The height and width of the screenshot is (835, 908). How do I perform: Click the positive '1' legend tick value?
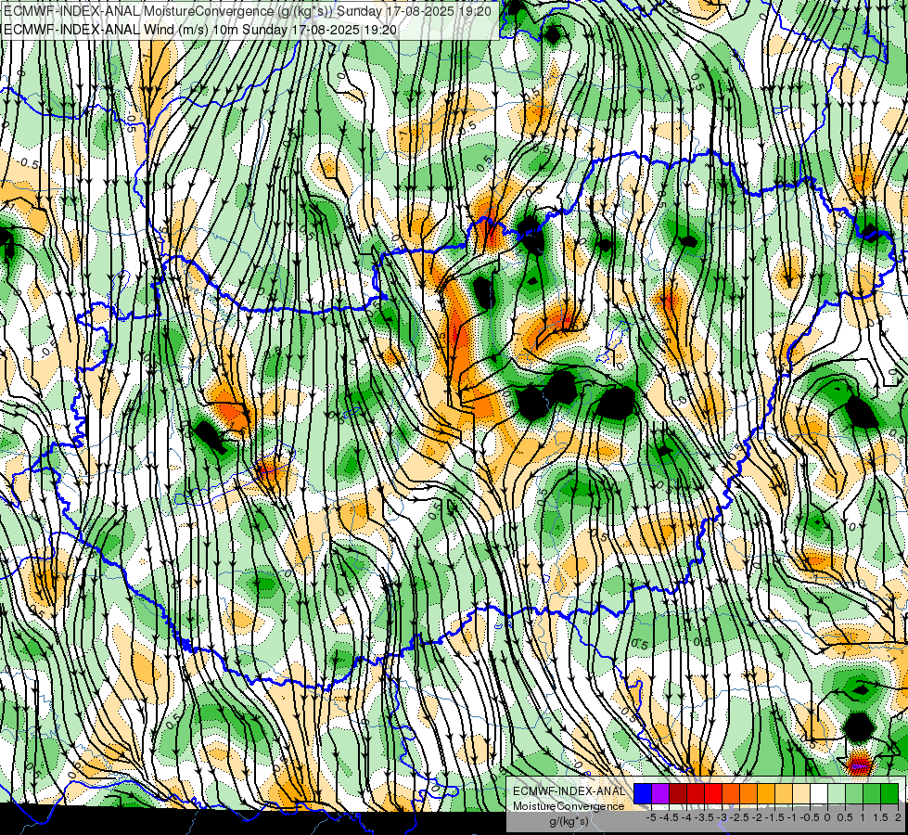(863, 817)
